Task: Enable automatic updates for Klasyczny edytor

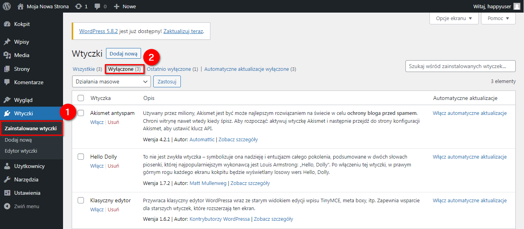Action: tap(470, 200)
